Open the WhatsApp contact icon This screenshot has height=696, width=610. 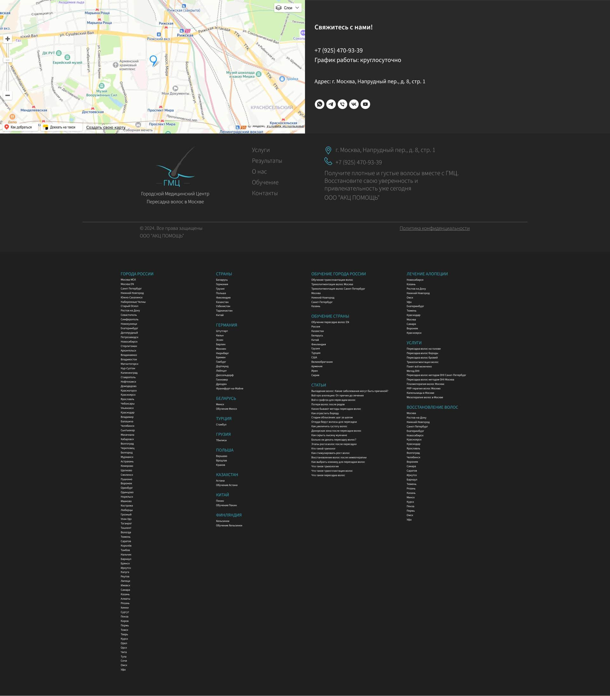(x=319, y=104)
